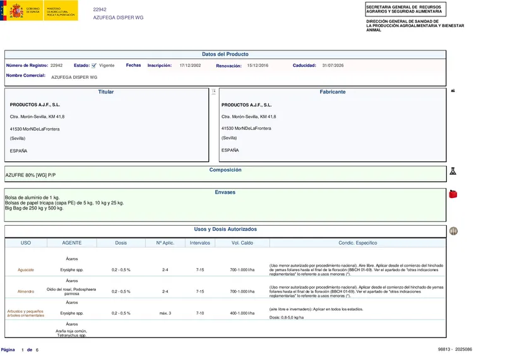
Task: Click AZUFRE 80% [WG] P/P composition text
Action: point(30,175)
